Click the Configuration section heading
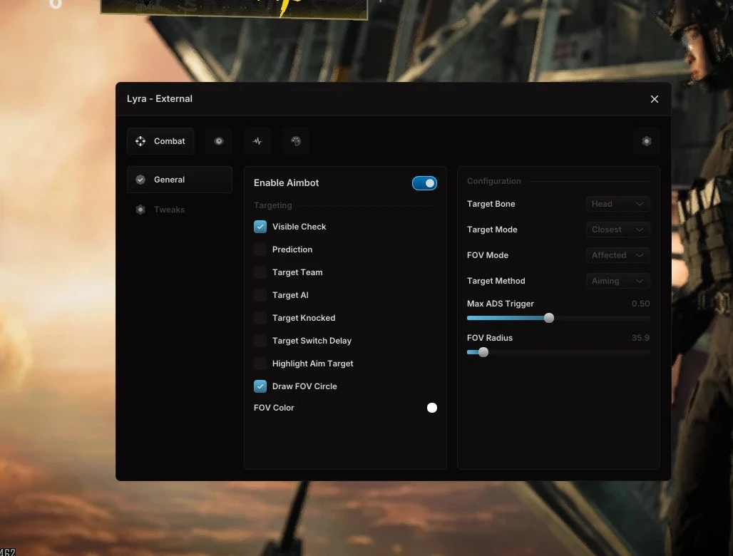The height and width of the screenshot is (556, 733). (493, 181)
